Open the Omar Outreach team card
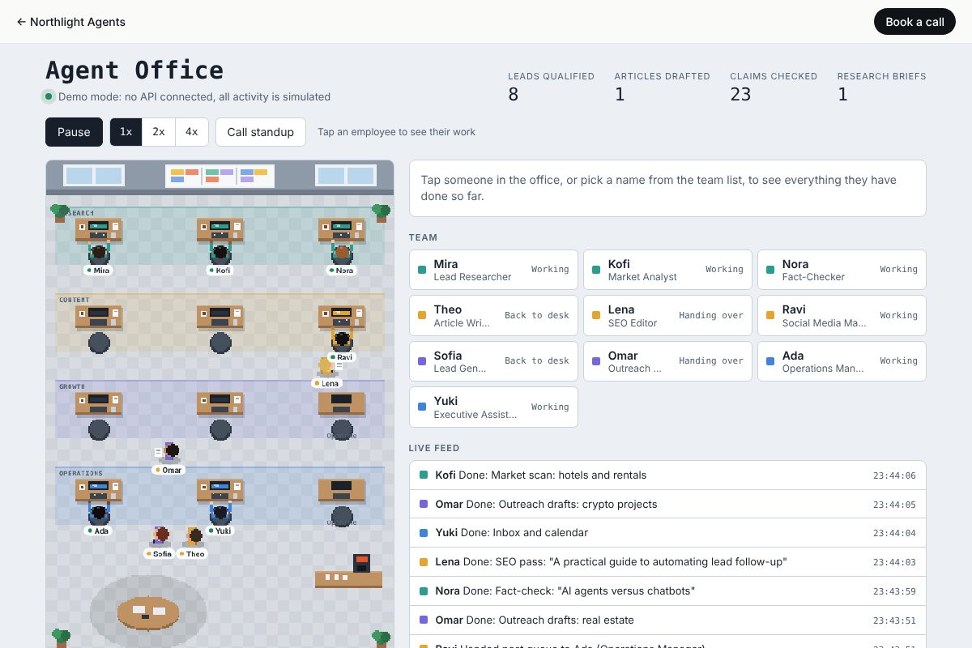This screenshot has height=648, width=972. (667, 361)
